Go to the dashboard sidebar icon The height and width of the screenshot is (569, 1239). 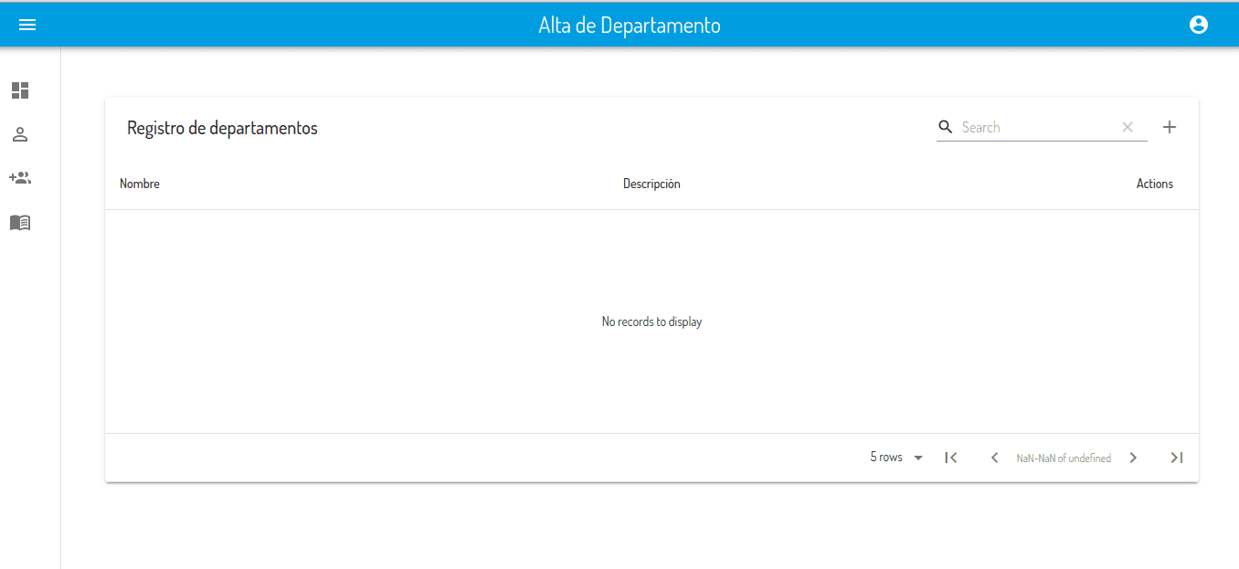click(x=20, y=90)
